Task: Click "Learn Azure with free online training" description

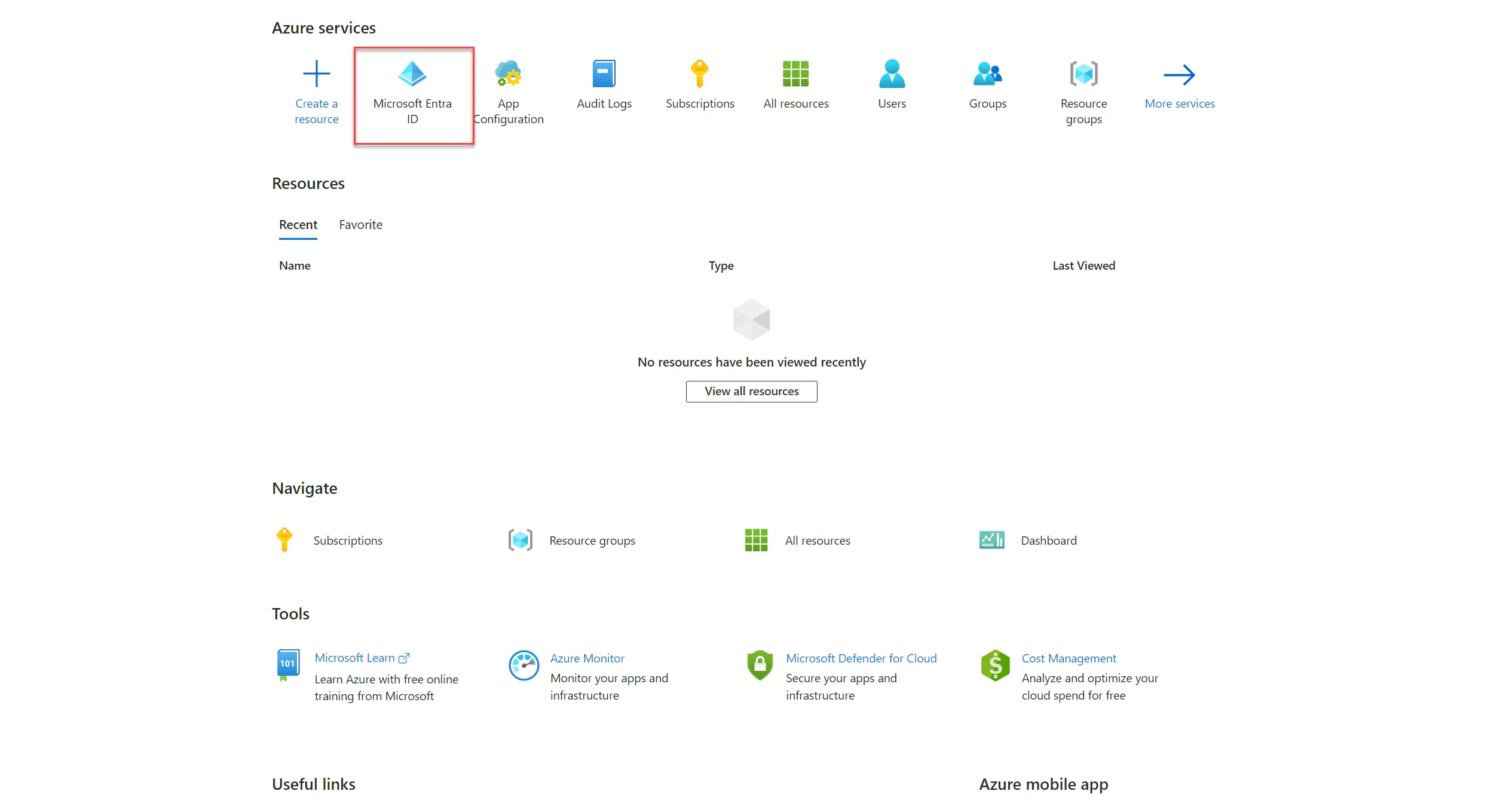Action: pyautogui.click(x=386, y=688)
